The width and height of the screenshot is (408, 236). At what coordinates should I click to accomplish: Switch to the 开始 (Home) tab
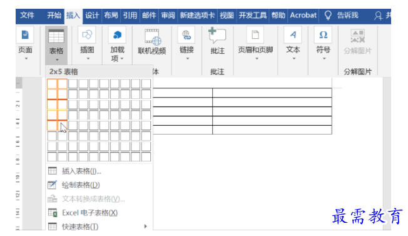[x=54, y=16]
